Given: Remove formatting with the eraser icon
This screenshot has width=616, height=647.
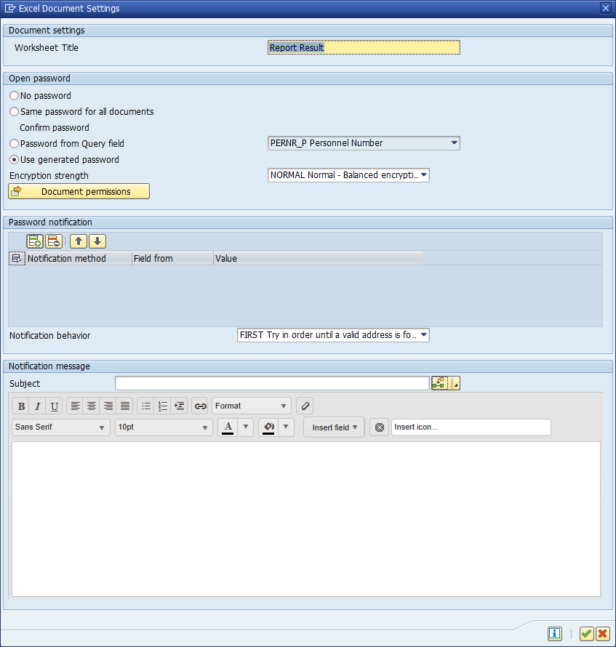Looking at the screenshot, I should coord(304,406).
